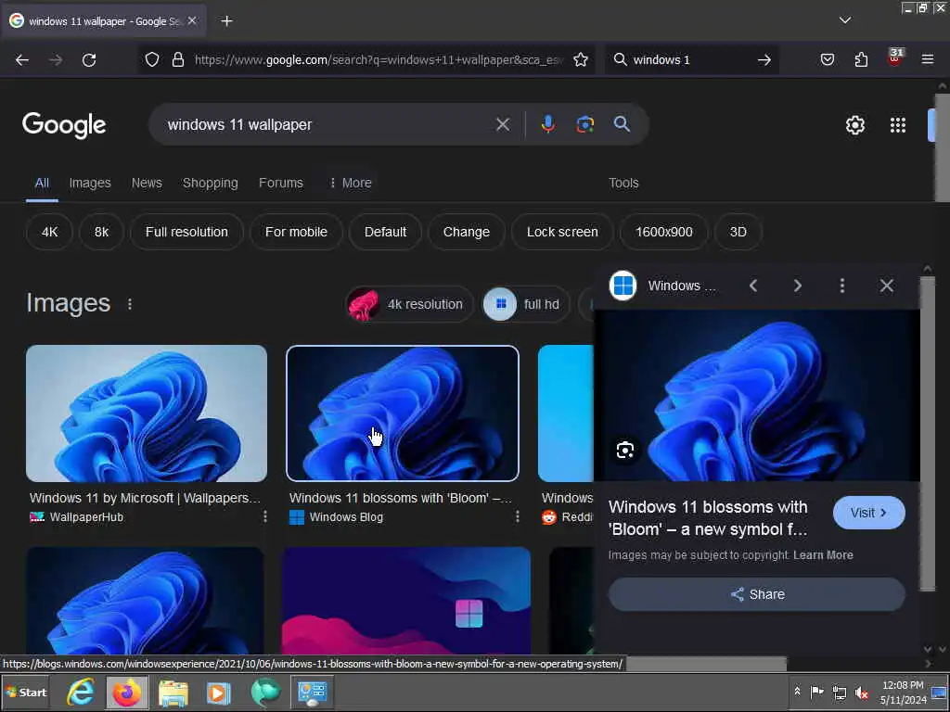Open the Images section options menu

(x=130, y=304)
